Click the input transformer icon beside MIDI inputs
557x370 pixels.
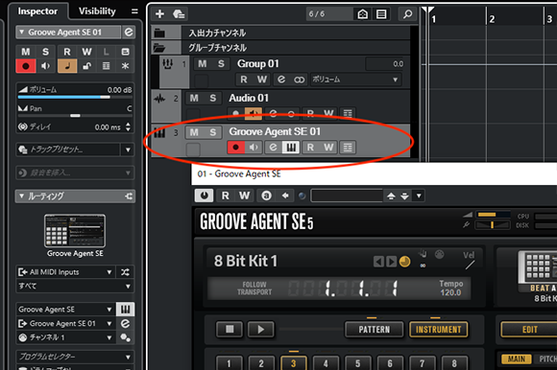(125, 272)
